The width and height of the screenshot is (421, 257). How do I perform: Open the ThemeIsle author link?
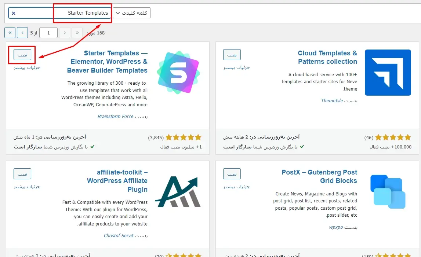pyautogui.click(x=332, y=100)
